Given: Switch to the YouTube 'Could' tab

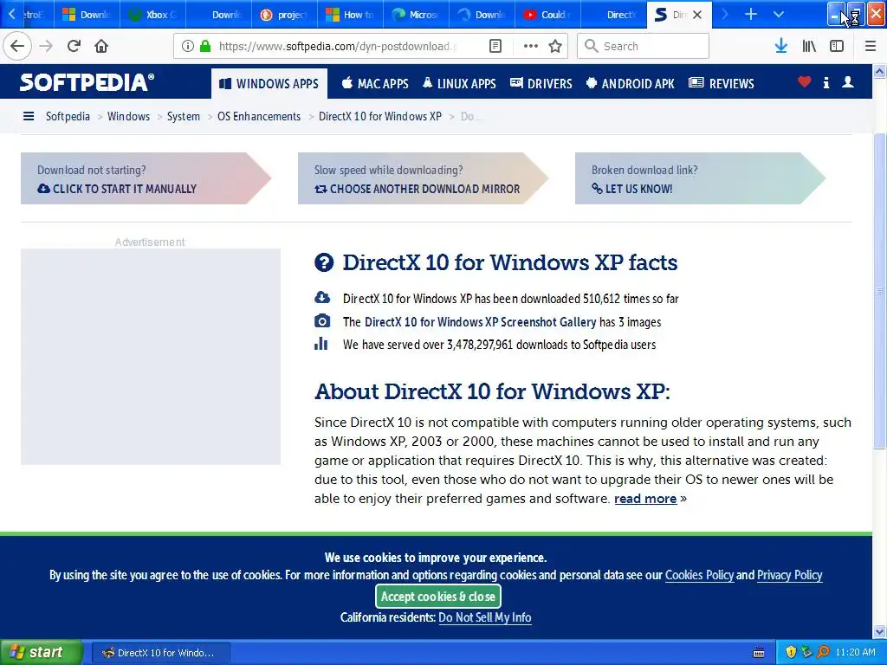Looking at the screenshot, I should [547, 15].
